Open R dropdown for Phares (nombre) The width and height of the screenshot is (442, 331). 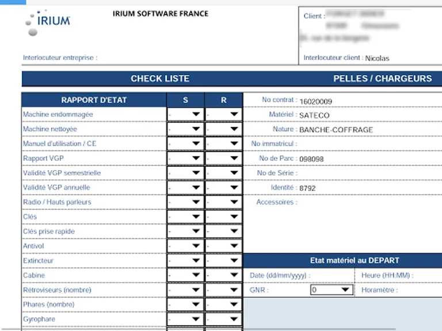tap(223, 305)
